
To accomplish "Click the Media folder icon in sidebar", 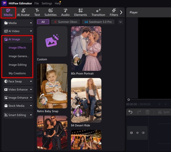I will tap(6, 23).
